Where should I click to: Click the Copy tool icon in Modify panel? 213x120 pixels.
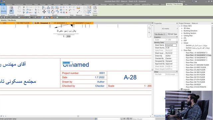coord(48,12)
